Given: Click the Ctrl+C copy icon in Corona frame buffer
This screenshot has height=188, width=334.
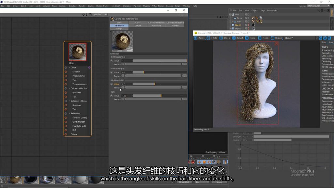Looking at the screenshot, I should 221,38.
